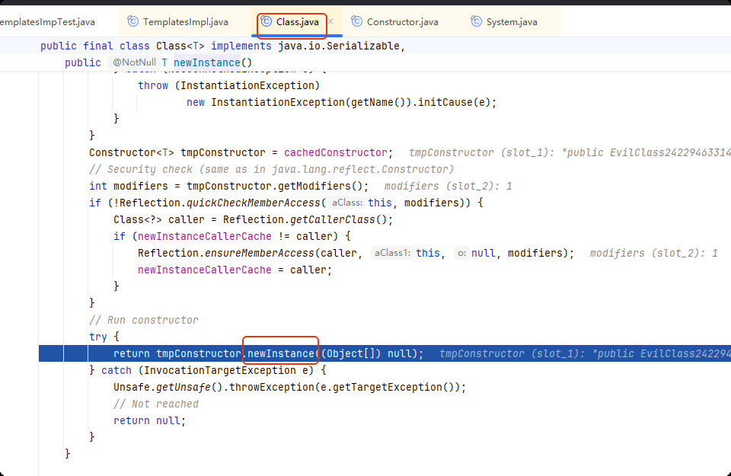Click the TemplatesImpl.java tab file icon
This screenshot has height=476, width=731.
(133, 22)
